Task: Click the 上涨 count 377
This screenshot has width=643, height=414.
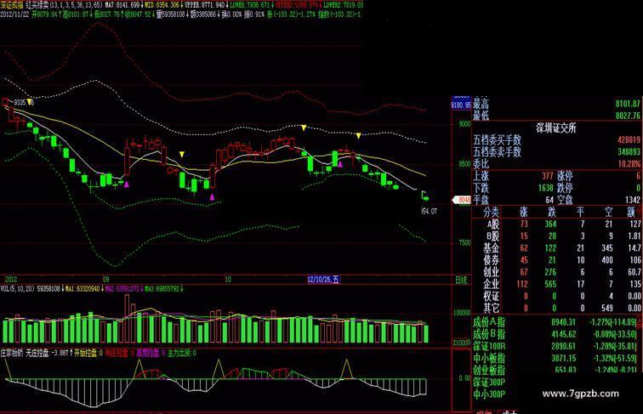Action: tap(548, 176)
